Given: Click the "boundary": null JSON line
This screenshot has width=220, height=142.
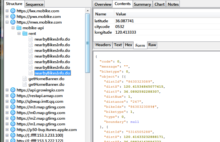Looking at the screenshot, I should (x=121, y=122).
